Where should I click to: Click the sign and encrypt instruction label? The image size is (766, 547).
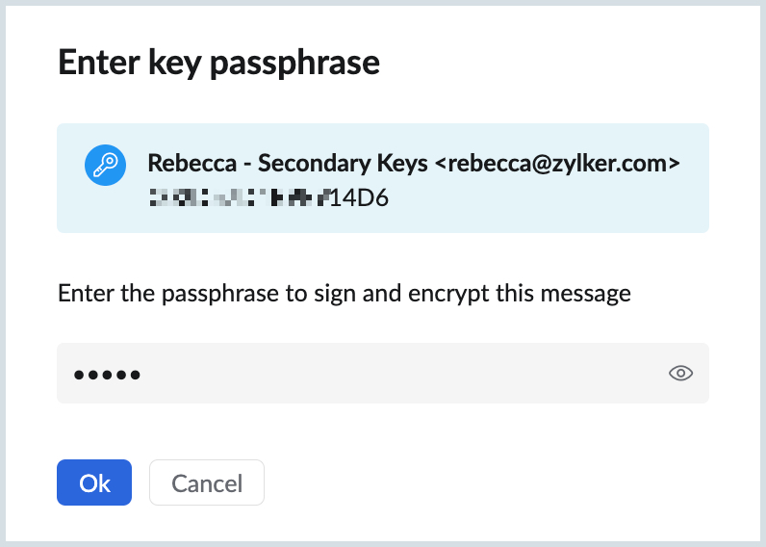point(345,293)
